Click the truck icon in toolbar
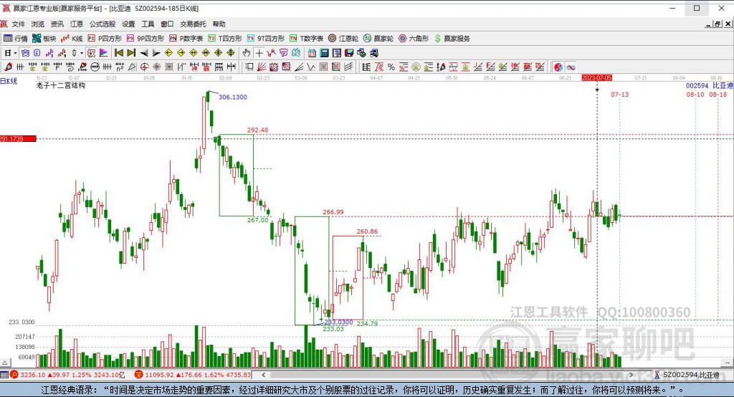Image resolution: width=734 pixels, height=397 pixels. pyautogui.click(x=374, y=53)
